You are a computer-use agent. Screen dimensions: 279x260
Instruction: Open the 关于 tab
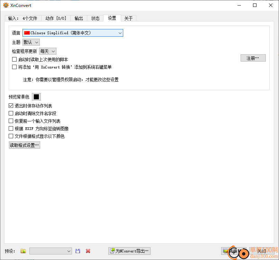pos(128,18)
